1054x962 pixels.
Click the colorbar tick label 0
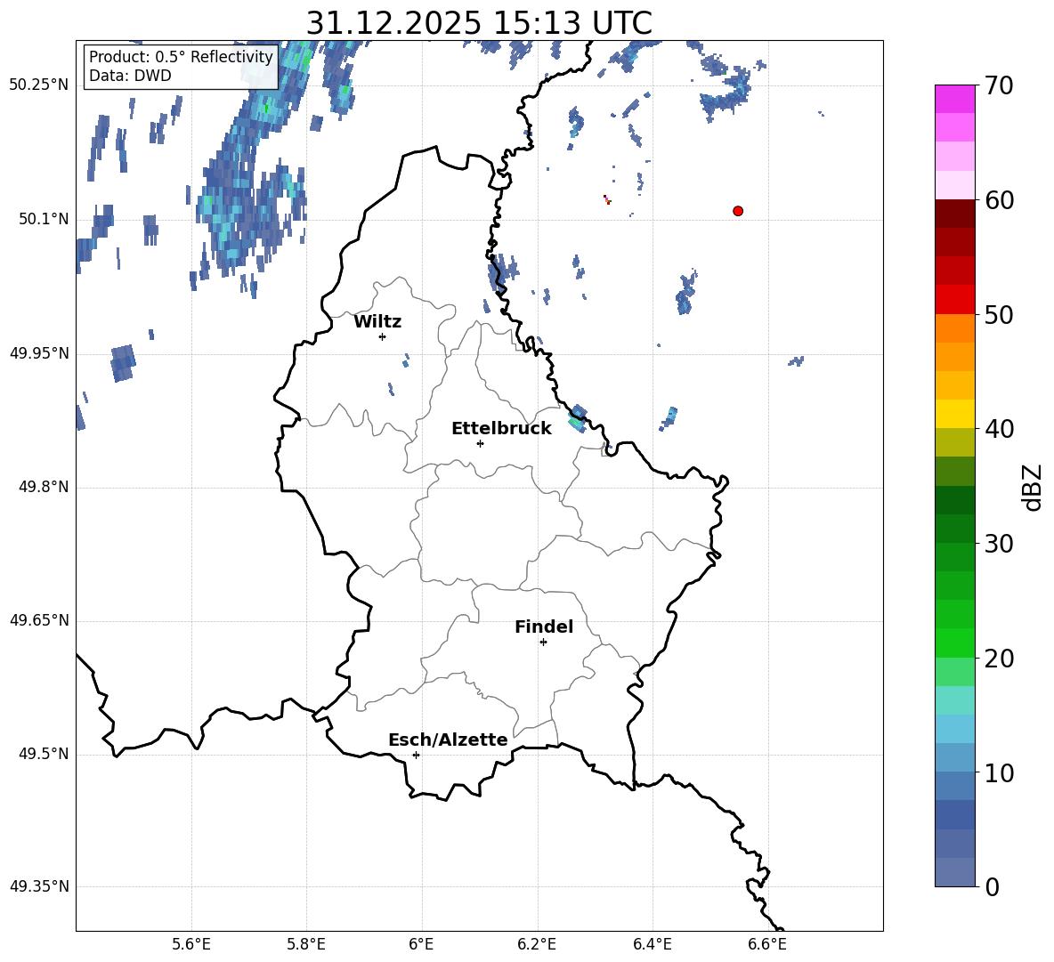coord(992,886)
